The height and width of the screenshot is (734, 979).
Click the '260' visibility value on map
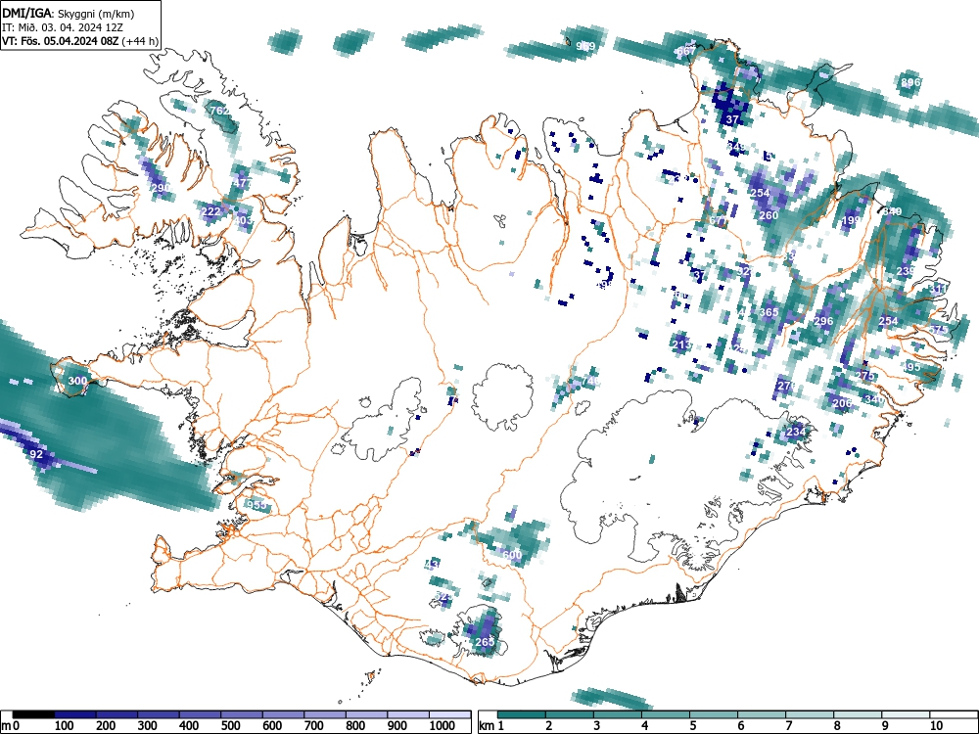769,215
